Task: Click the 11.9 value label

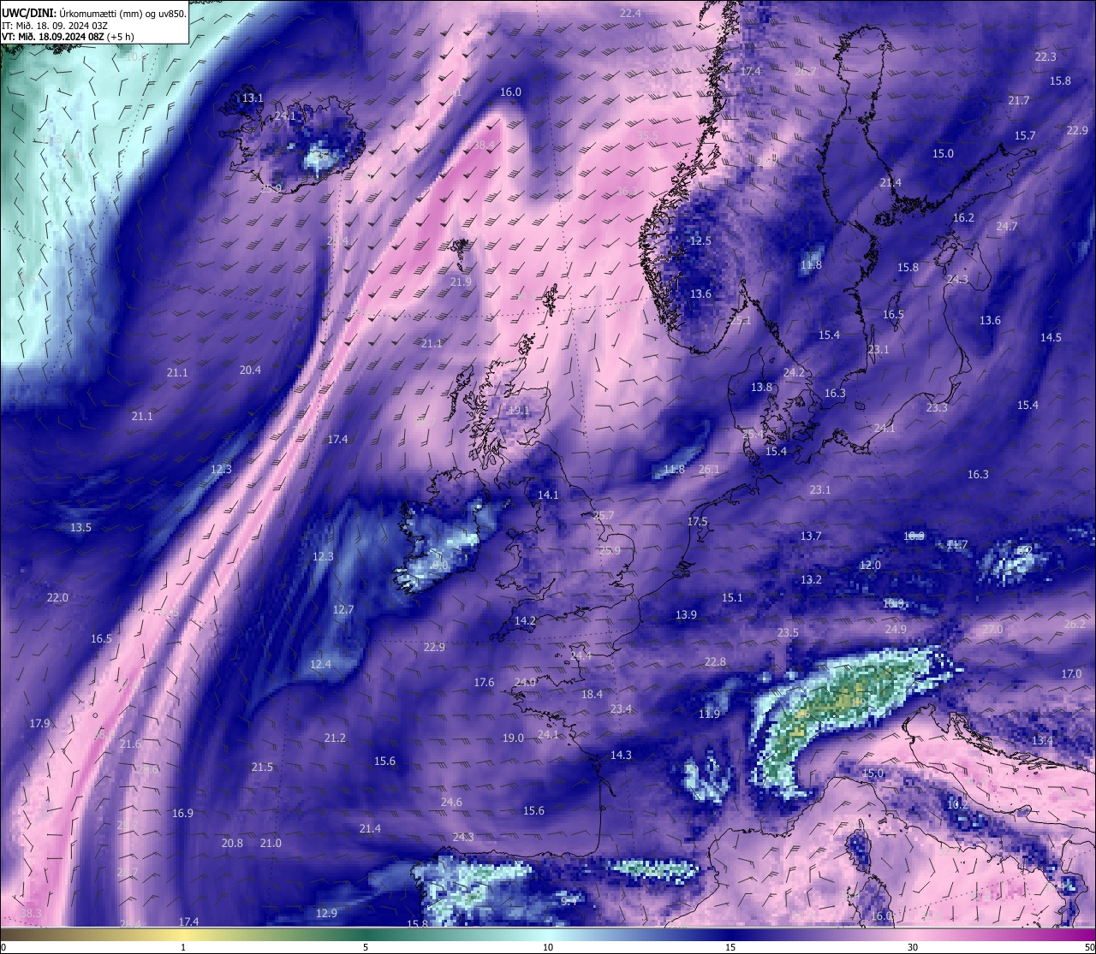Action: [709, 714]
